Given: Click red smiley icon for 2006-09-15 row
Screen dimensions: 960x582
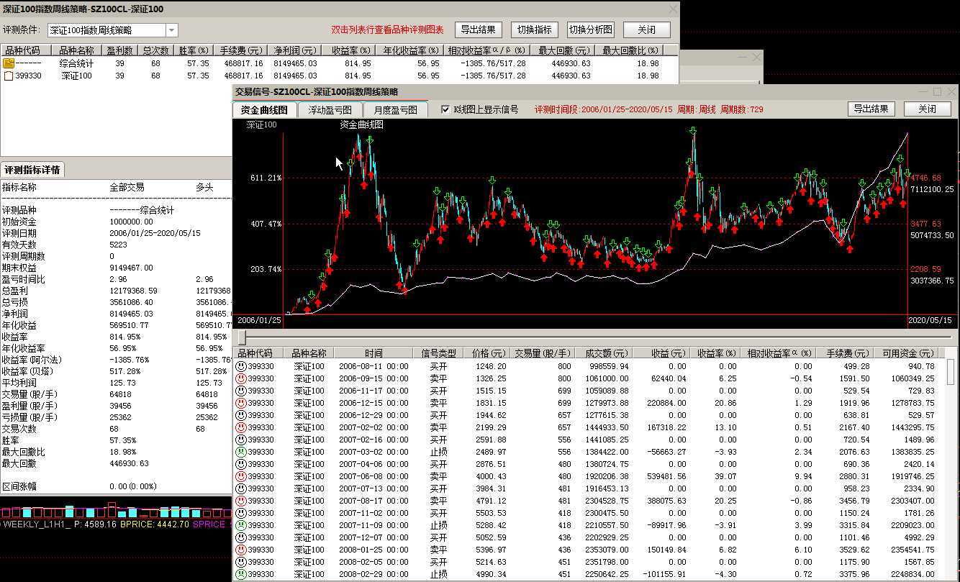Looking at the screenshot, I should [x=241, y=378].
